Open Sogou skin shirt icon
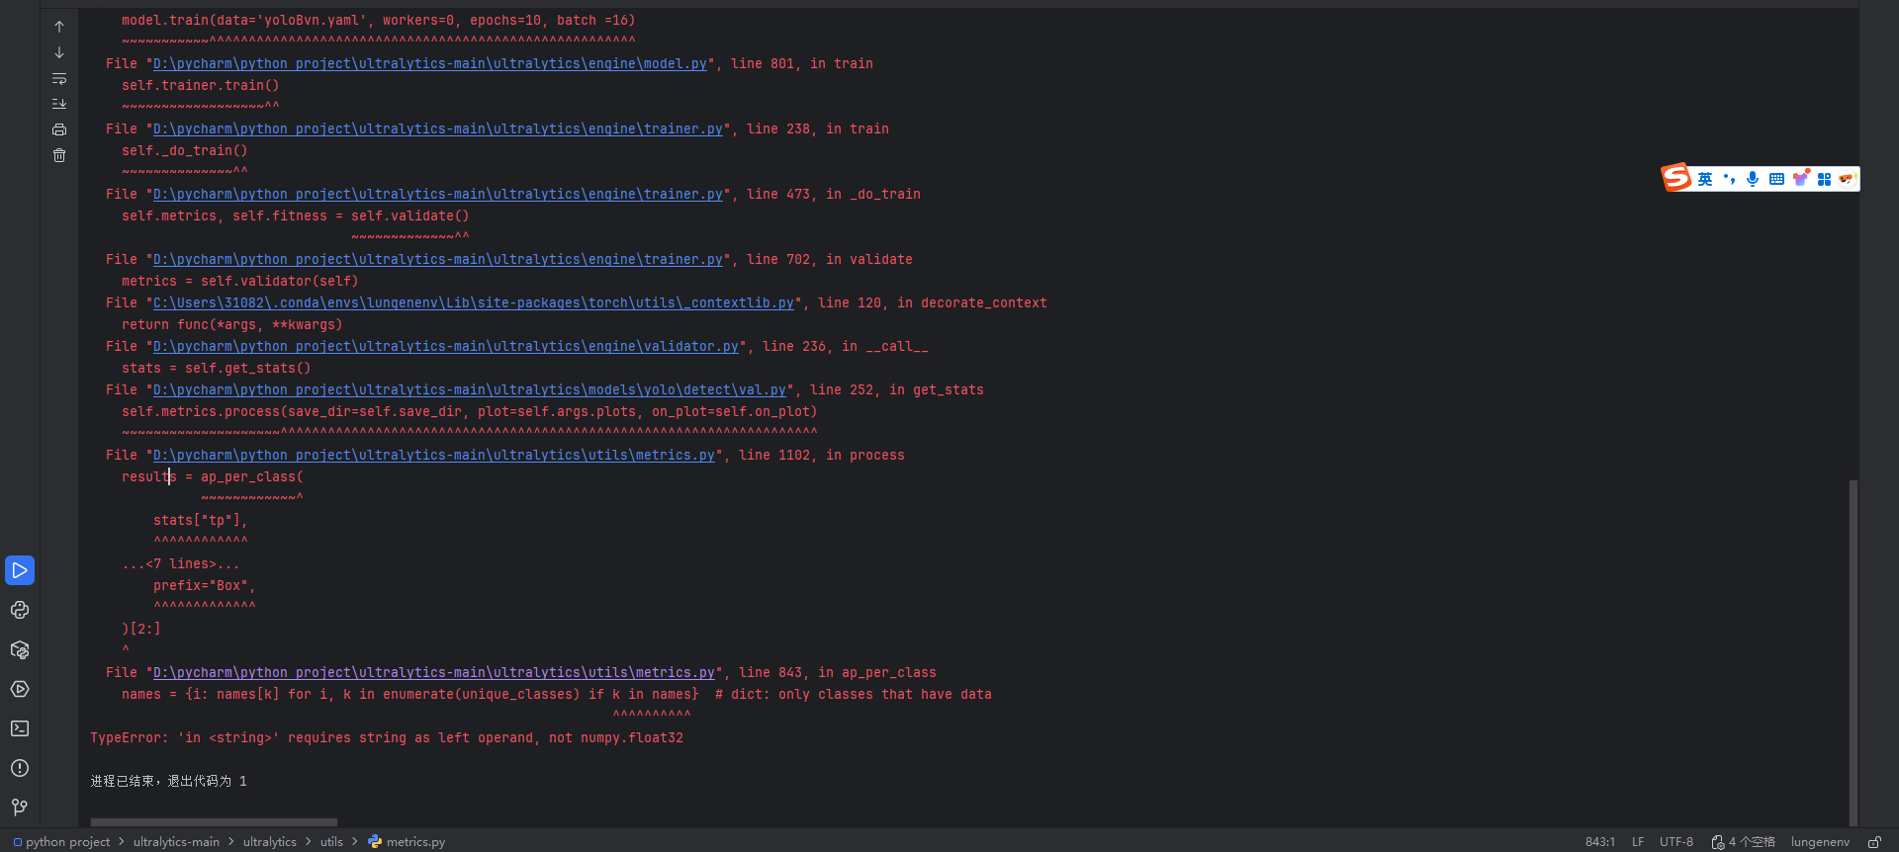 tap(1800, 179)
